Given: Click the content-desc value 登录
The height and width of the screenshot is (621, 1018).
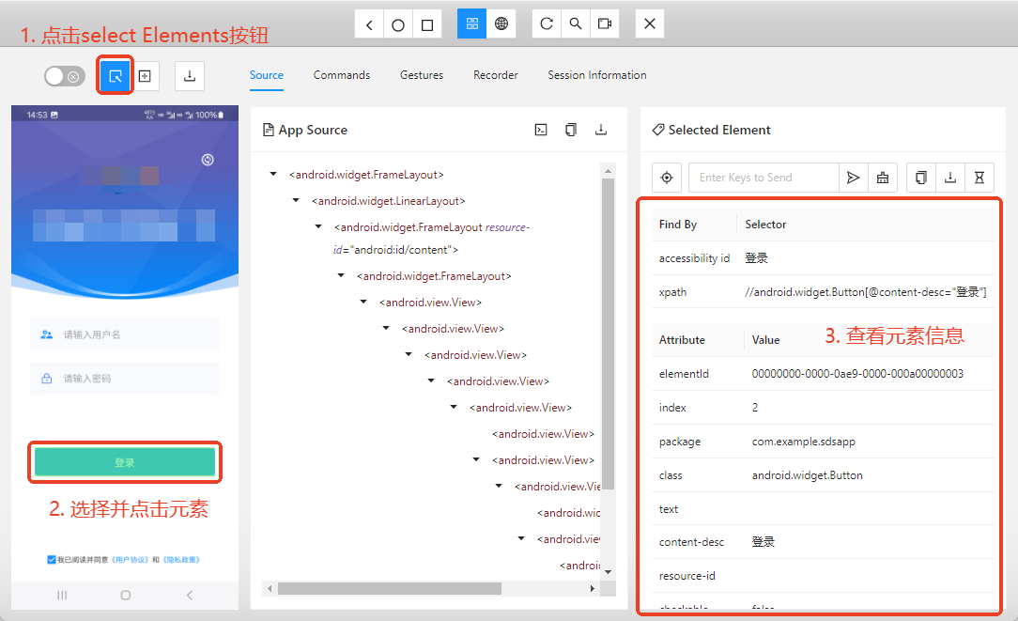Looking at the screenshot, I should coord(763,542).
